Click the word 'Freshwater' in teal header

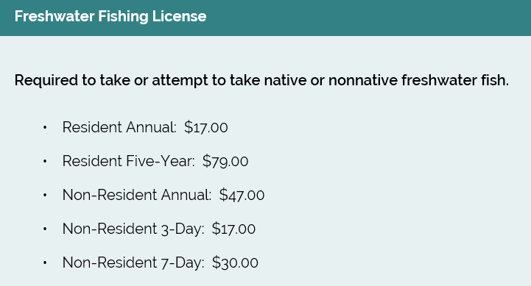pyautogui.click(x=54, y=16)
